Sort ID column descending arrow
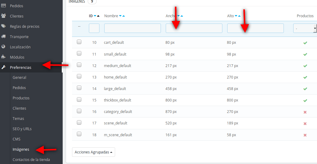 pos(95,16)
